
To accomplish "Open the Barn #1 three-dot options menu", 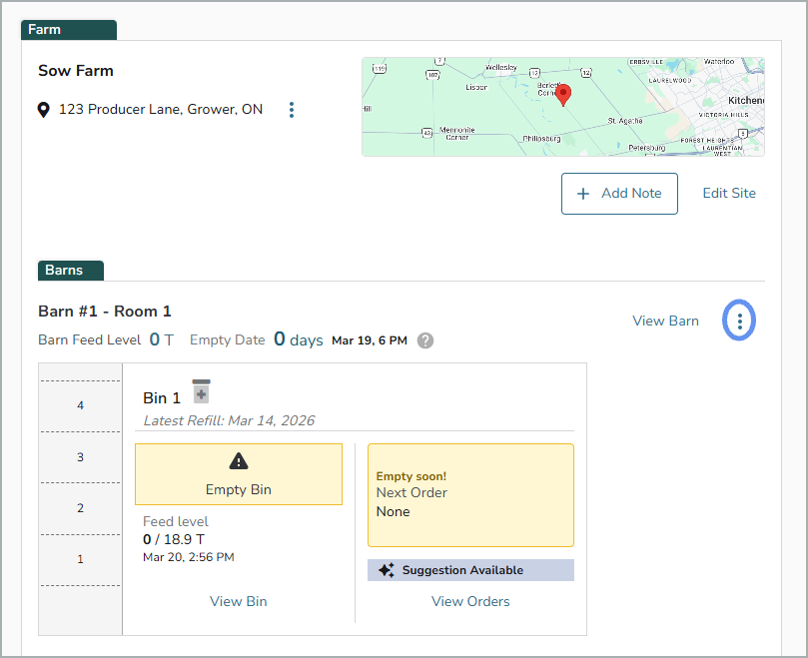I will 739,321.
